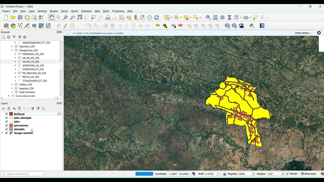
Task: Open the Vector menu
Action: point(65,11)
